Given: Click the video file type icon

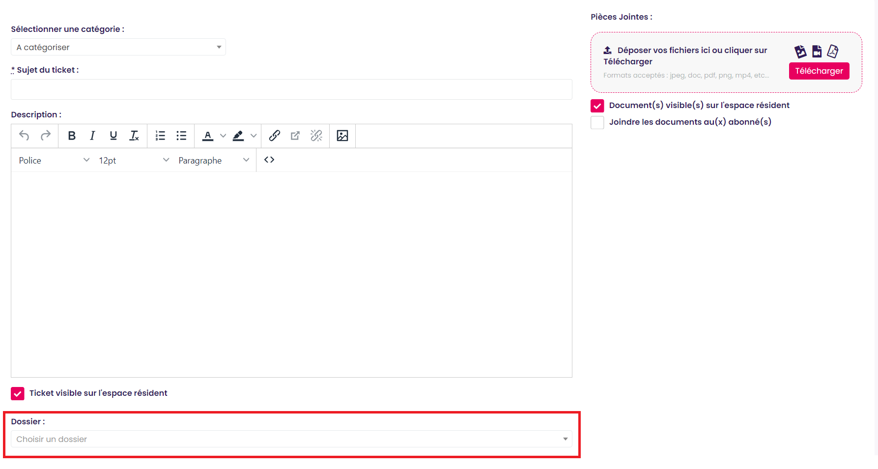Looking at the screenshot, I should 817,51.
